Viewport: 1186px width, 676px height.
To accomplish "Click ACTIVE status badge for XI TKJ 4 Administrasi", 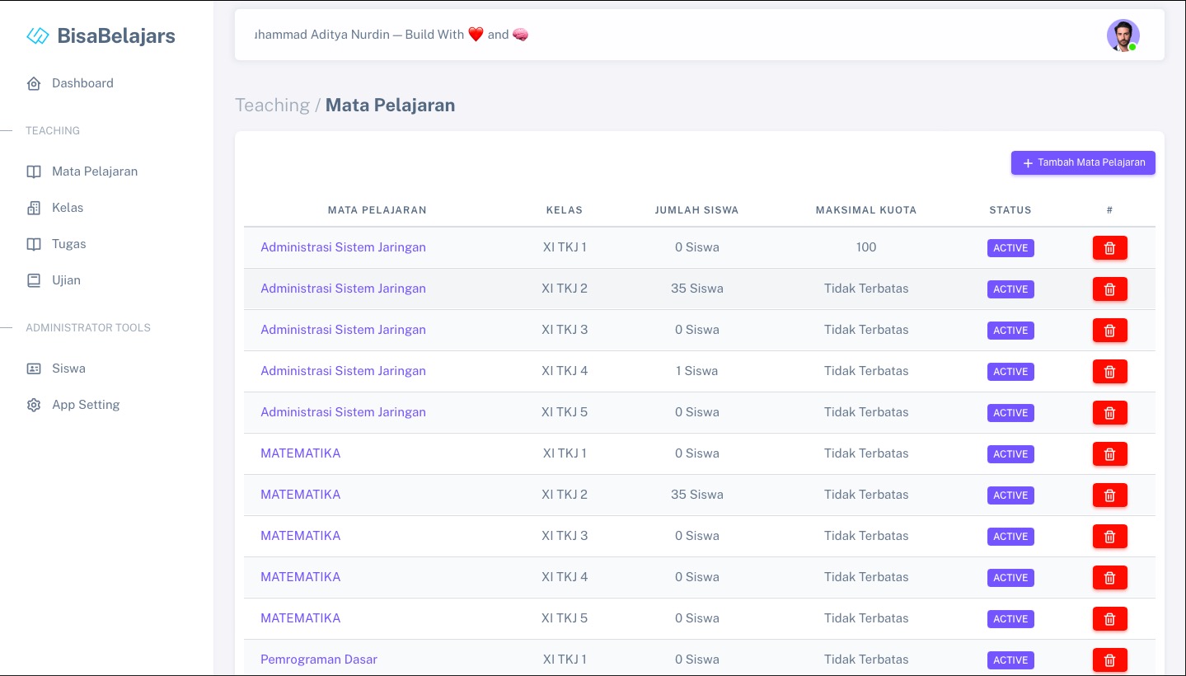I will [x=1010, y=372].
